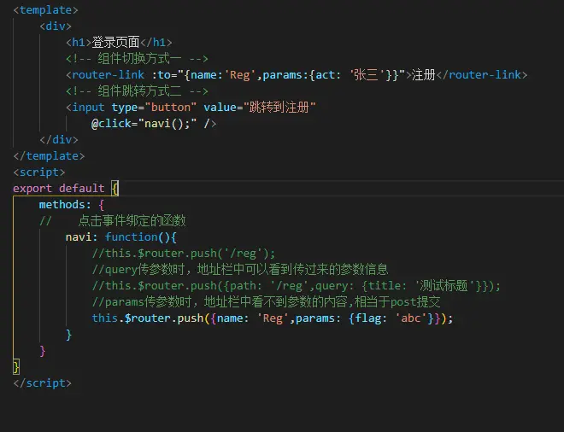Click the closing </script> tag

pos(43,383)
